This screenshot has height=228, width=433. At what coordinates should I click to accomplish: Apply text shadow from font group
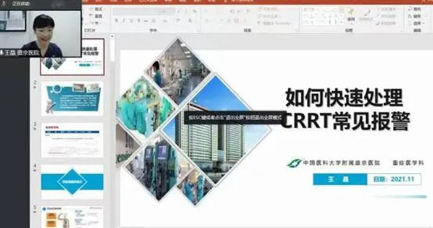(x=139, y=20)
